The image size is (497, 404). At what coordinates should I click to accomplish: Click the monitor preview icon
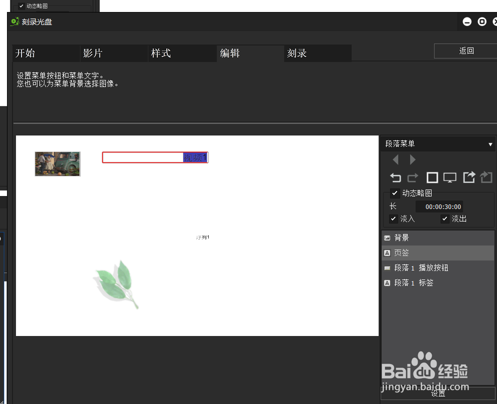pos(450,177)
